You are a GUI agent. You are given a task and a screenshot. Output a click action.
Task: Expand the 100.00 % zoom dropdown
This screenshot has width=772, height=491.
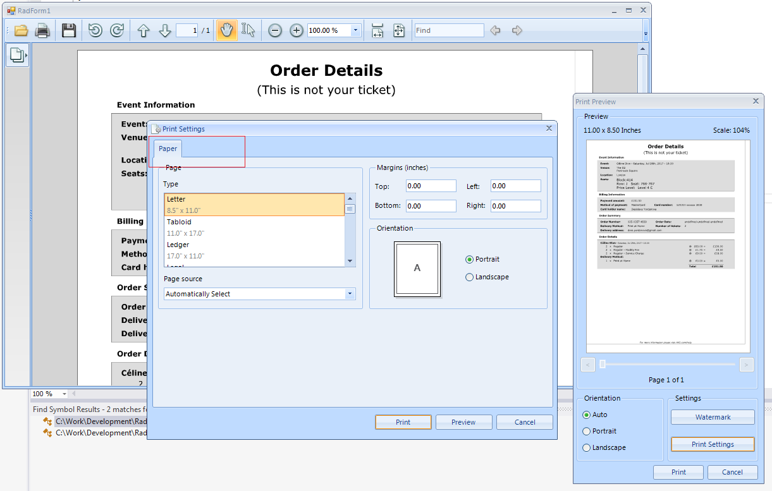pyautogui.click(x=355, y=30)
